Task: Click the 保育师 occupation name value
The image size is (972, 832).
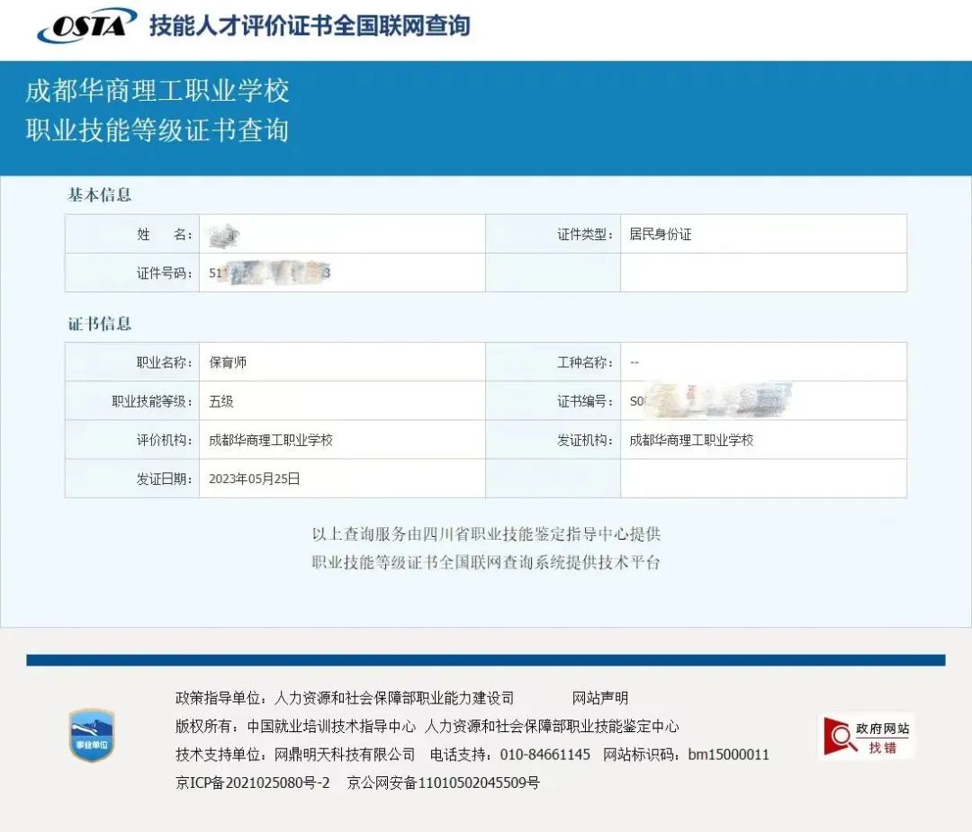Action: point(228,362)
